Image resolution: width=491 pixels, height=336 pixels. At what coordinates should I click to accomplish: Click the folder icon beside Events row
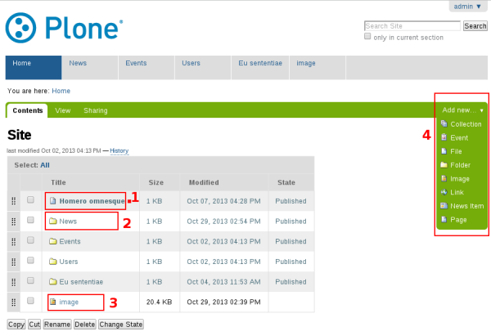point(53,241)
